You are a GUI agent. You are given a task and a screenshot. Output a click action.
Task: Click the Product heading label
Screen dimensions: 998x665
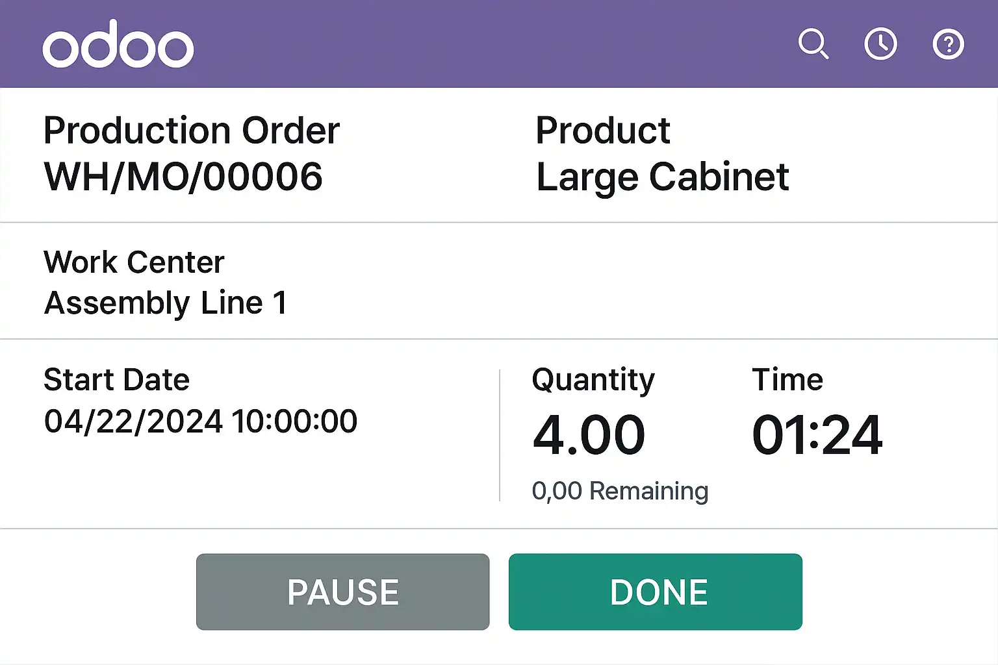pos(602,131)
